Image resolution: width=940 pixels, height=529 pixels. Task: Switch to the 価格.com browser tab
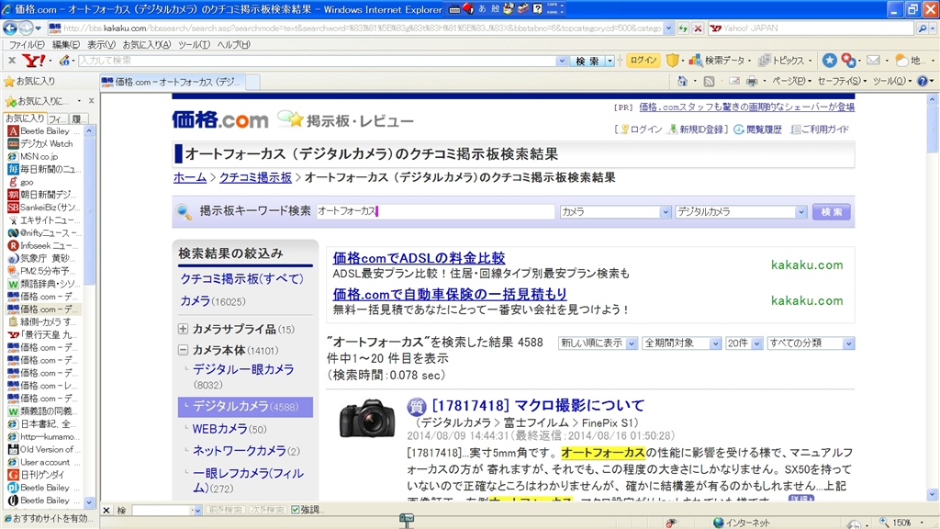pos(173,82)
